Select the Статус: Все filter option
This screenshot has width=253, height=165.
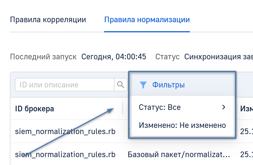click(x=160, y=107)
